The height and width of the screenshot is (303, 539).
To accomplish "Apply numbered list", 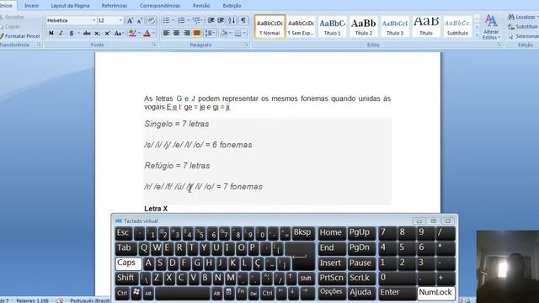I will (181, 20).
